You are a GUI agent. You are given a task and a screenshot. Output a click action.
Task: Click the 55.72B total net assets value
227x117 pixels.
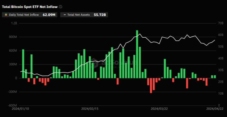point(100,15)
